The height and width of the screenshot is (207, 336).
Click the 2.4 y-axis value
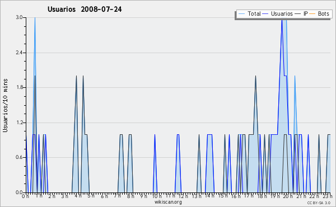(19, 53)
